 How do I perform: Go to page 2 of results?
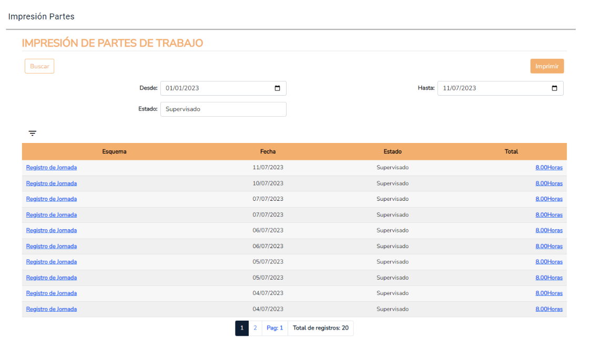[255, 328]
